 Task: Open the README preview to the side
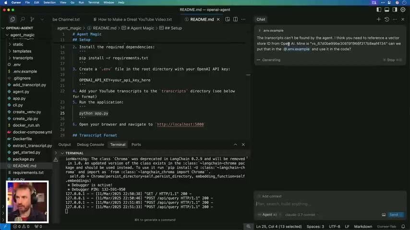228,19
